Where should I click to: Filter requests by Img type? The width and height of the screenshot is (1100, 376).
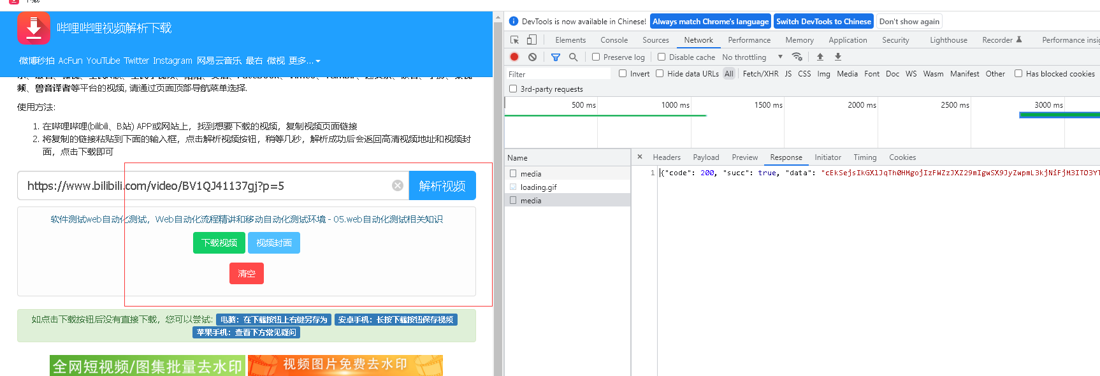(824, 73)
